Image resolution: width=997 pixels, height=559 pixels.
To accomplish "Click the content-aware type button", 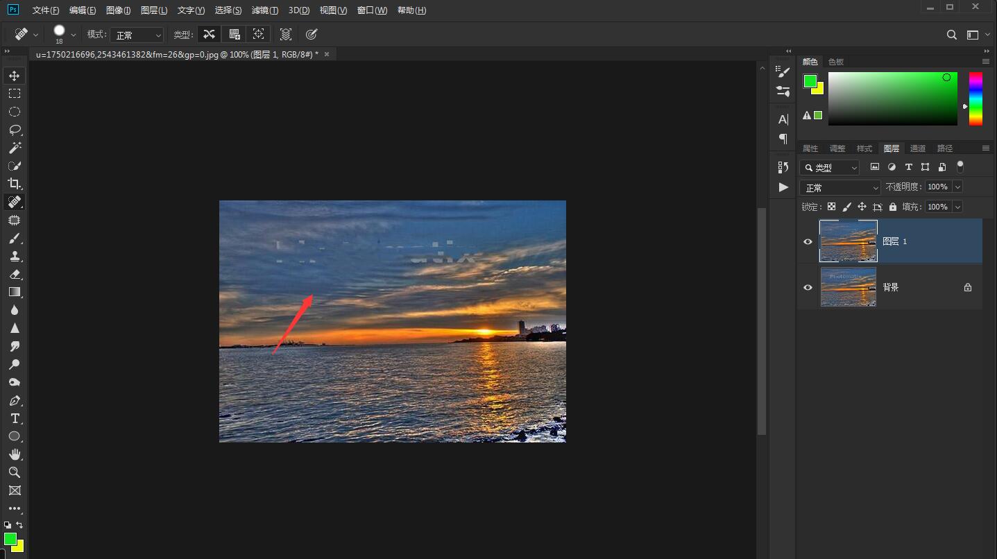I will click(x=209, y=34).
